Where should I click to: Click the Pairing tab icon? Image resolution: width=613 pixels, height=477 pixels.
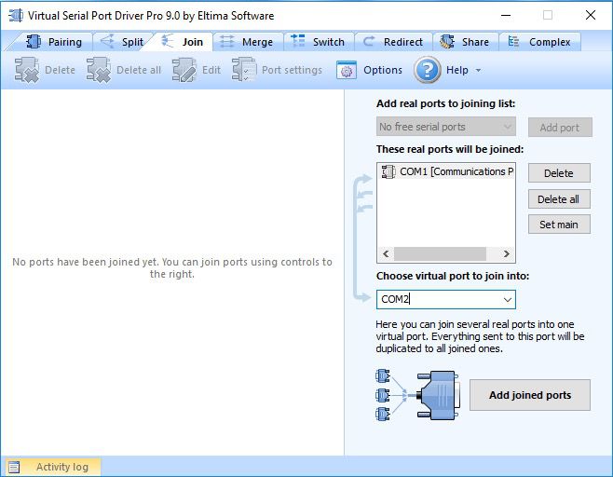tap(34, 41)
